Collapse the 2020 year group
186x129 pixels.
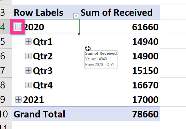point(18,27)
